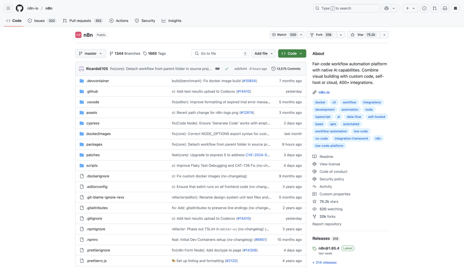The image size is (464, 268).
Task: Expand the Copilot dropdown arrow
Action: point(394,8)
